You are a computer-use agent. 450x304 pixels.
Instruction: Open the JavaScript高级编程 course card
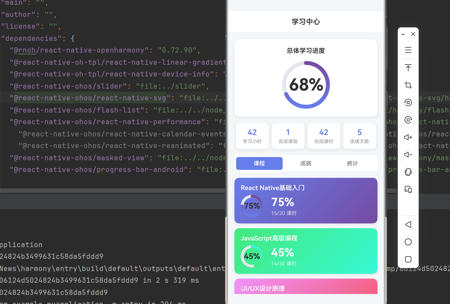click(x=306, y=251)
